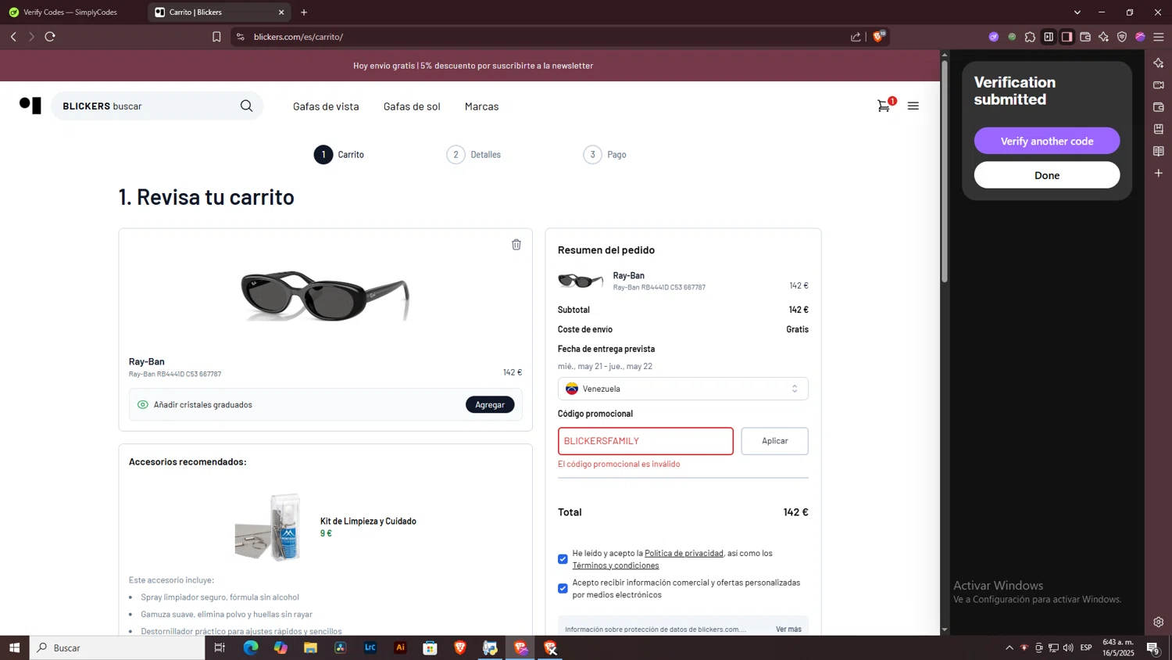Show hidden system tray icons
Screen dimensions: 1172x660
(1009, 647)
